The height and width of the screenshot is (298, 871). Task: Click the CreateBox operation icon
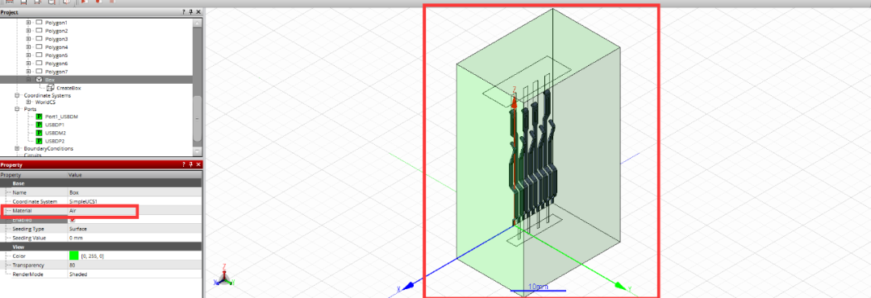(x=51, y=88)
